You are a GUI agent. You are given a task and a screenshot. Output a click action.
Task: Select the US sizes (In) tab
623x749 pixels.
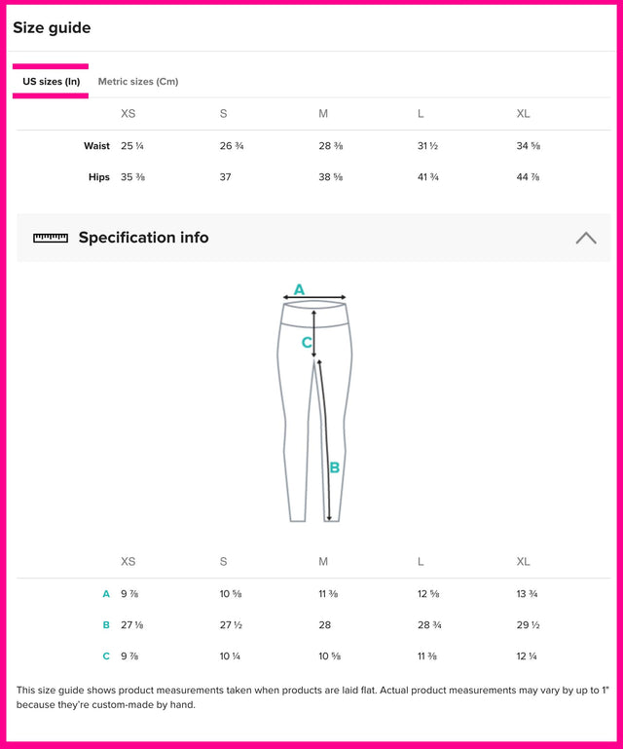point(52,82)
